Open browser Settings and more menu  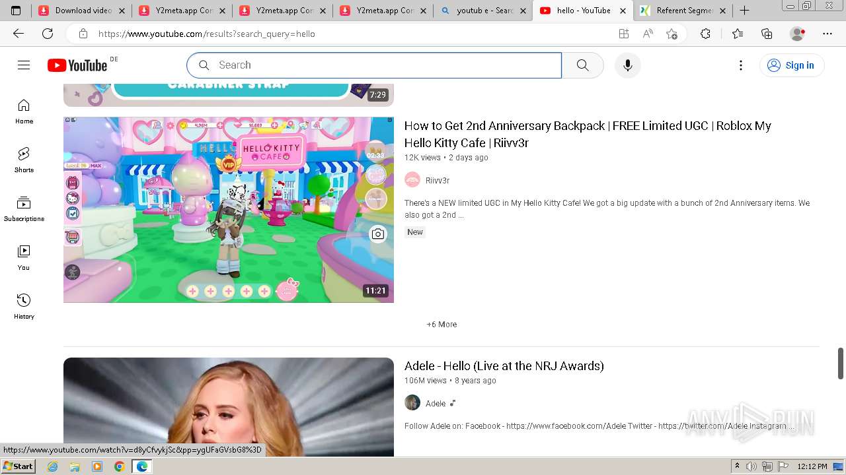(x=827, y=34)
